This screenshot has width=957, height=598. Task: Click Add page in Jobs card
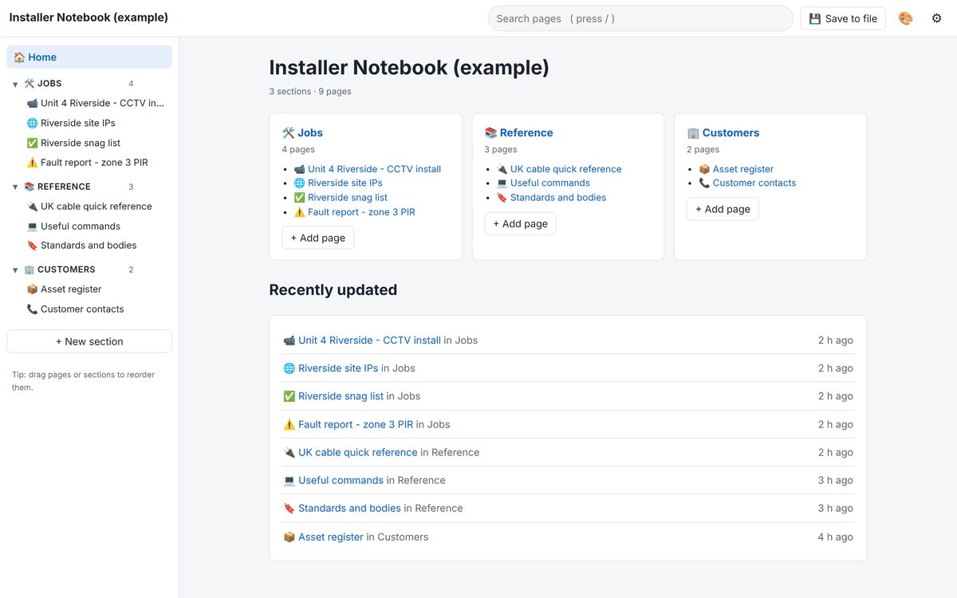pyautogui.click(x=318, y=238)
